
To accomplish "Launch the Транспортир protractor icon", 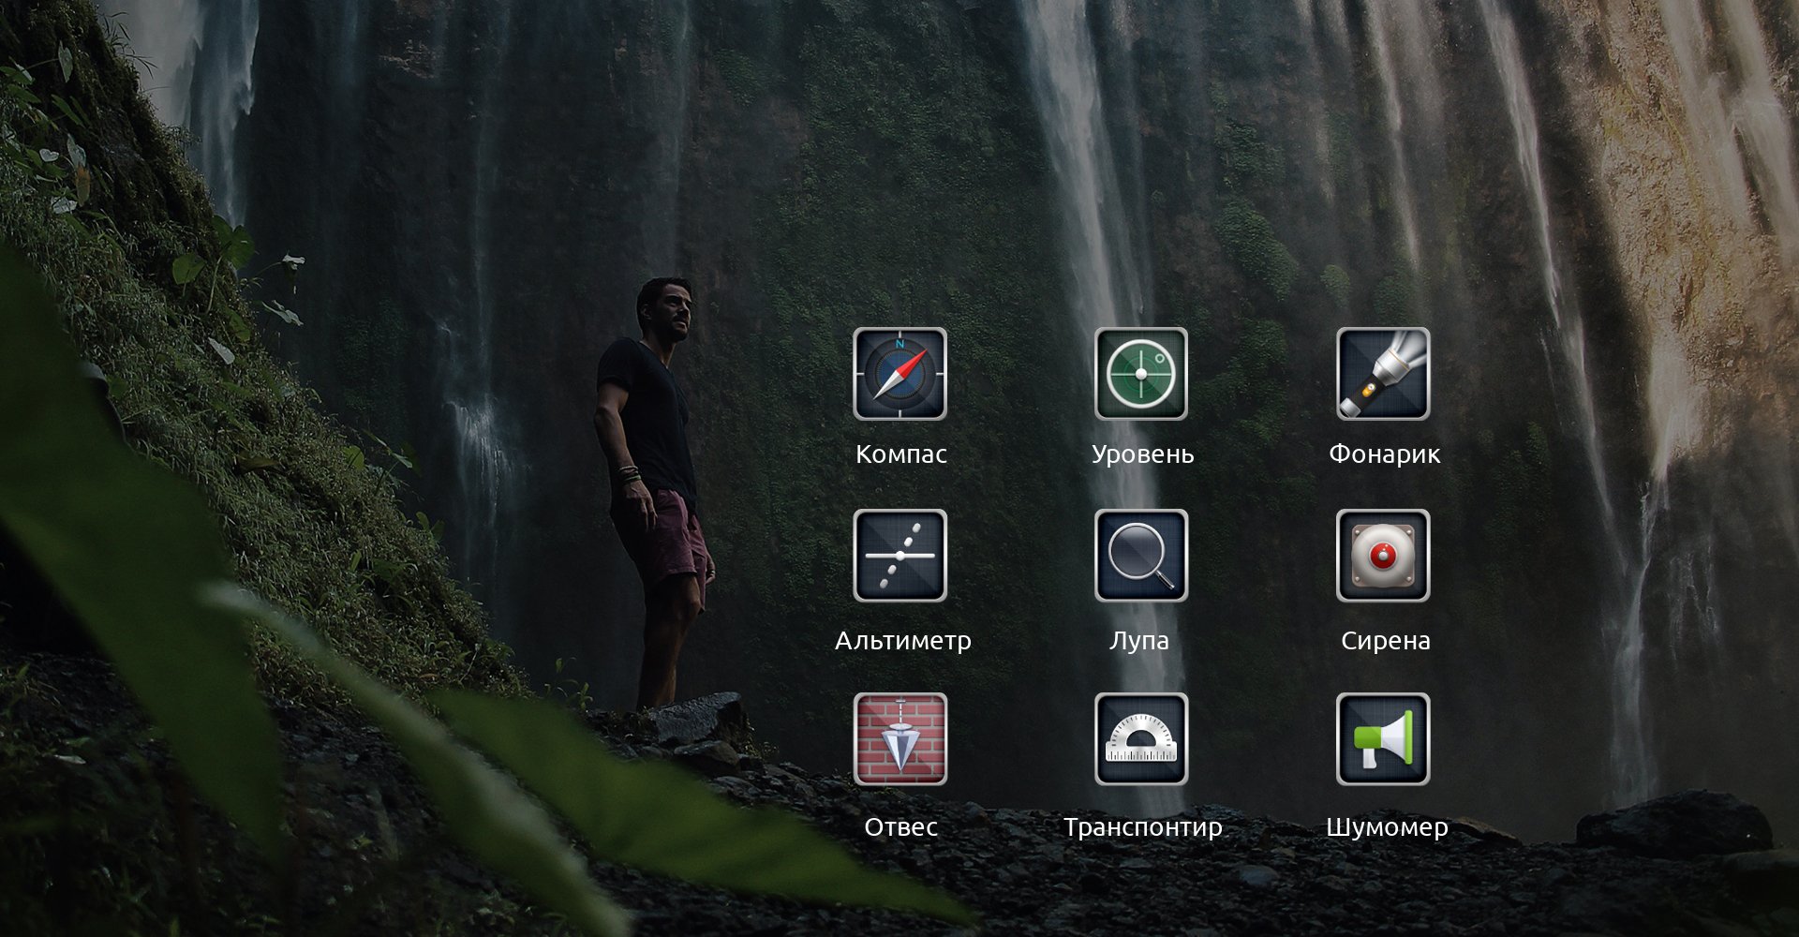I will [1141, 739].
